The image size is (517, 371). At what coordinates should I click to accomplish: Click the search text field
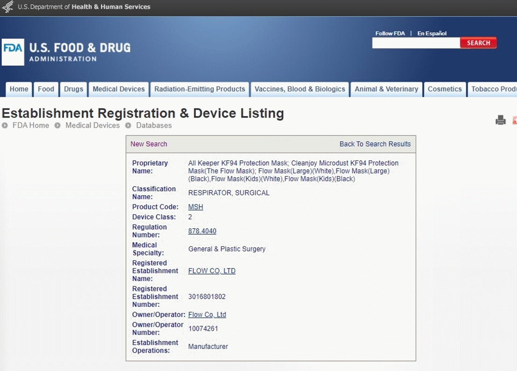(416, 43)
